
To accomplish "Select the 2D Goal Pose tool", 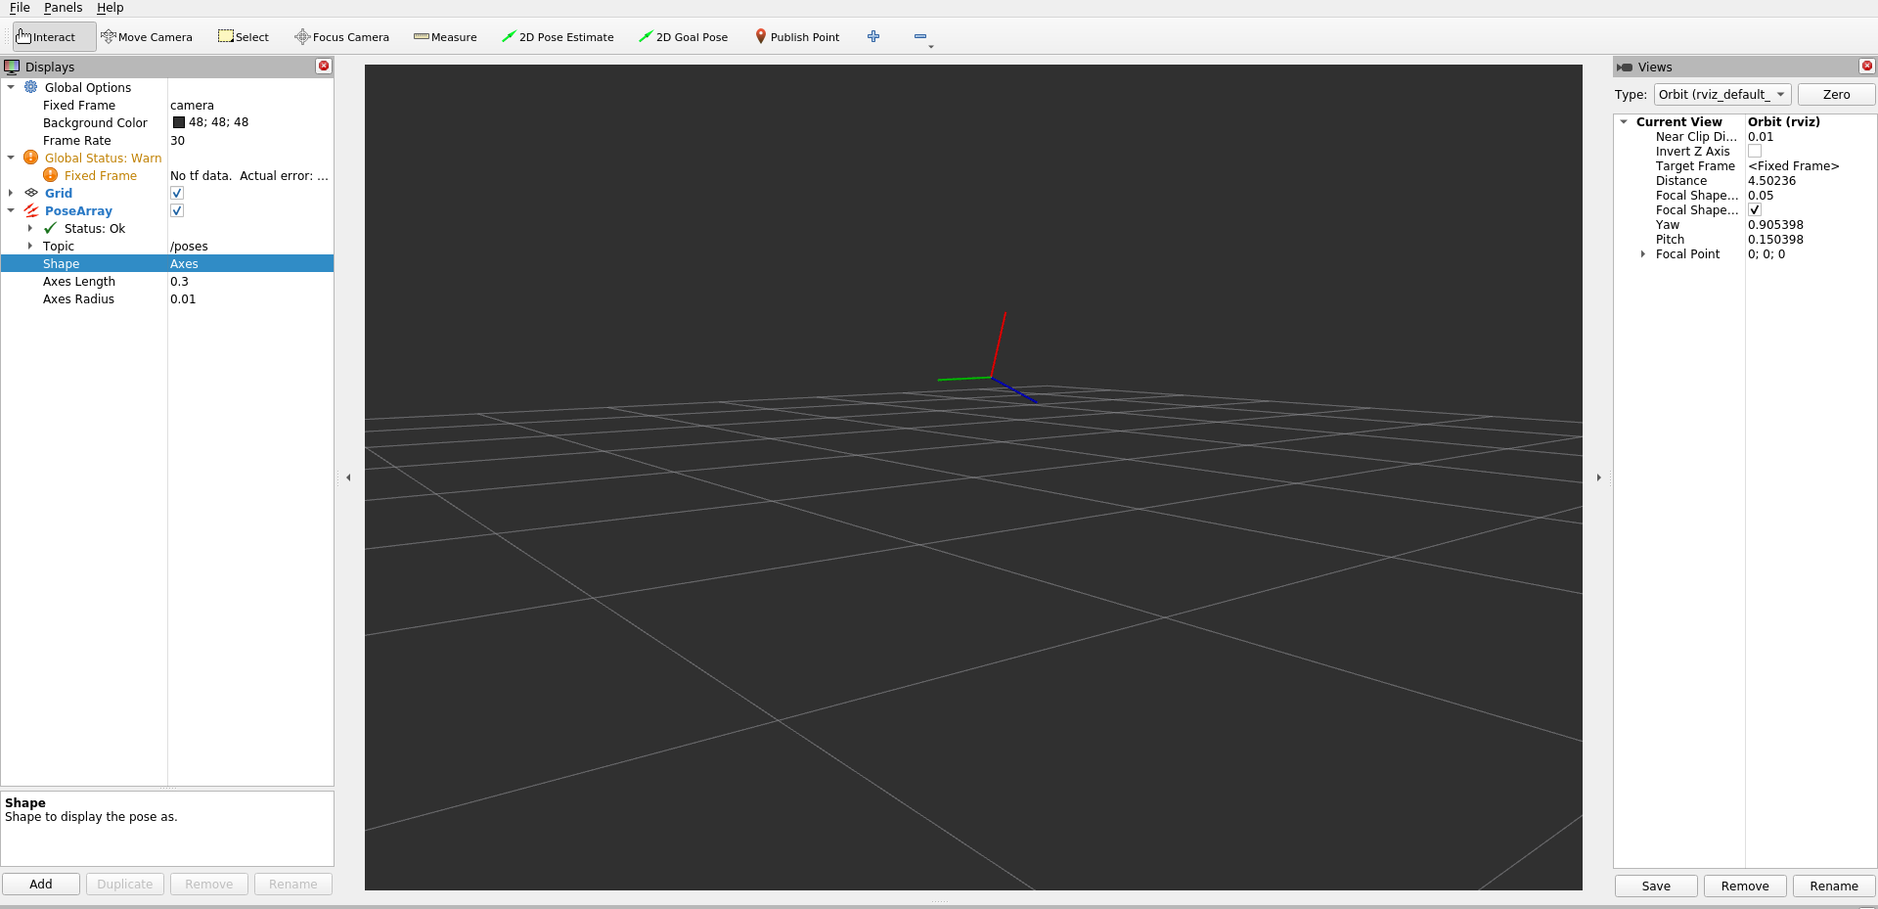I will coord(683,37).
